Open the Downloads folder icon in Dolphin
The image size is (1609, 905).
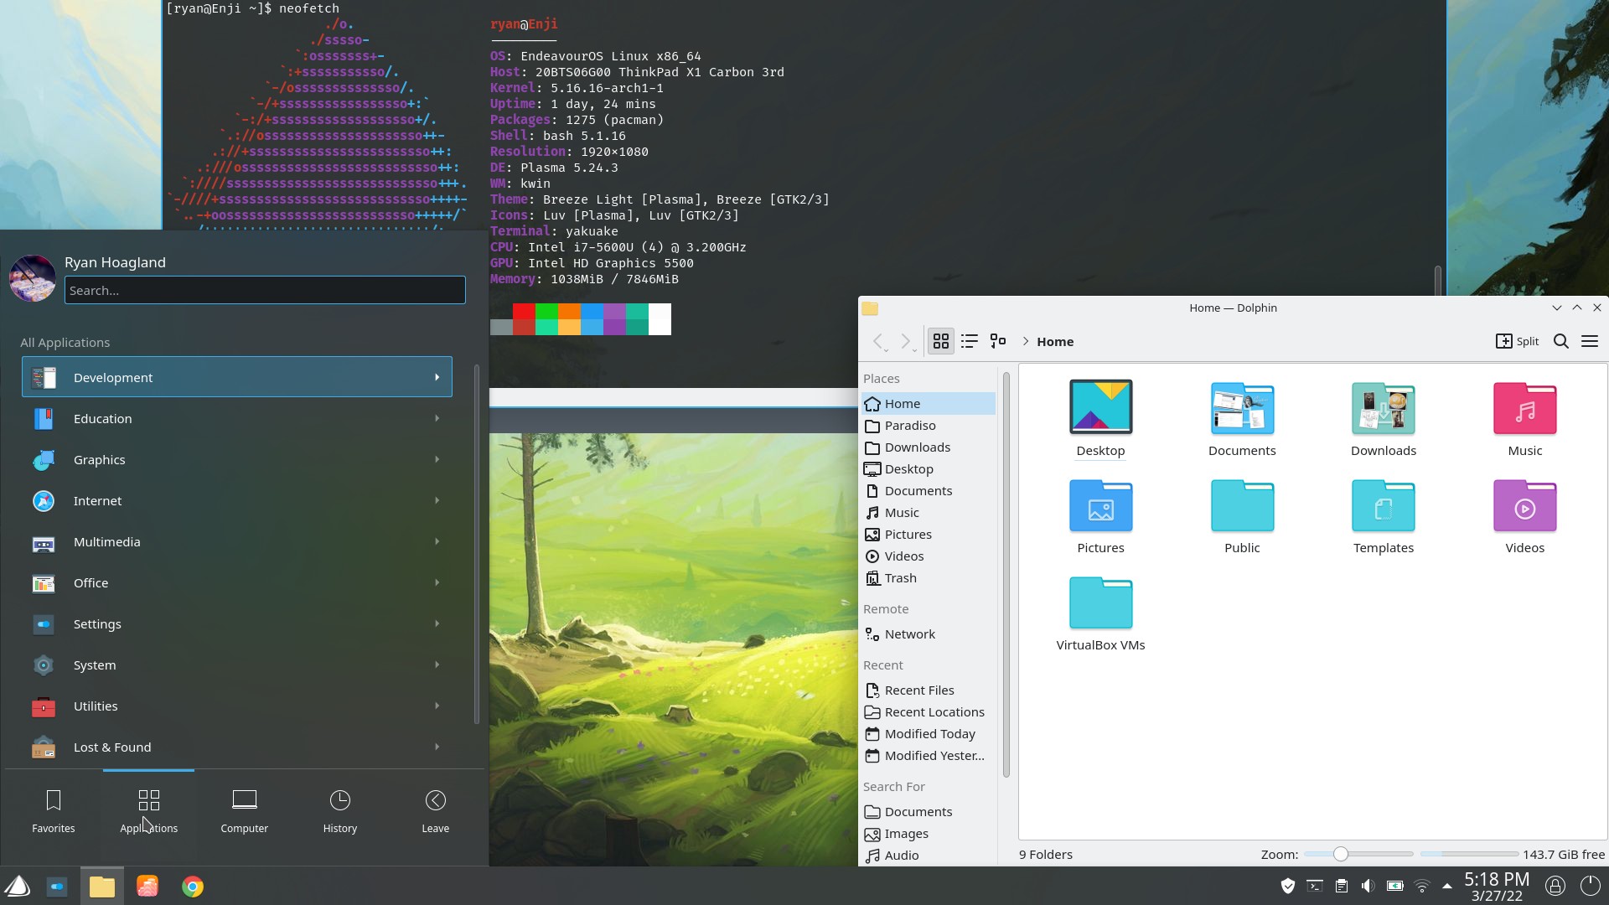coord(1384,418)
